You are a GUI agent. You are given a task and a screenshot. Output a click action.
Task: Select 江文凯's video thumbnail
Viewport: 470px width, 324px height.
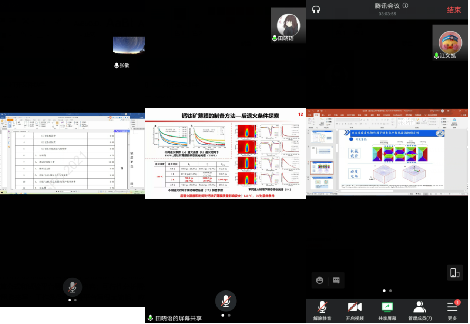(x=450, y=42)
